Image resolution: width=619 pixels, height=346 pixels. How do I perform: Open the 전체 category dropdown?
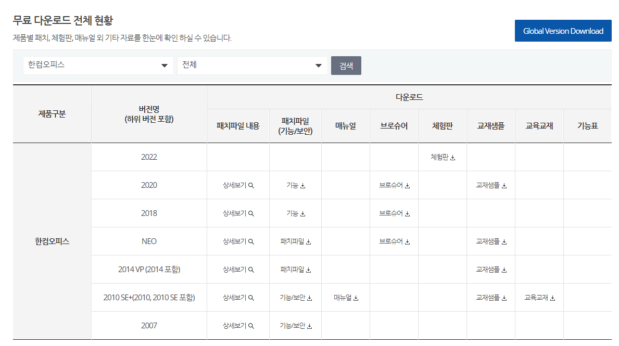pos(252,65)
